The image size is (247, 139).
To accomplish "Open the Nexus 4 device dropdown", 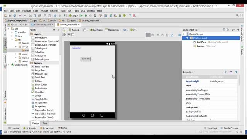I will (x=74, y=30).
